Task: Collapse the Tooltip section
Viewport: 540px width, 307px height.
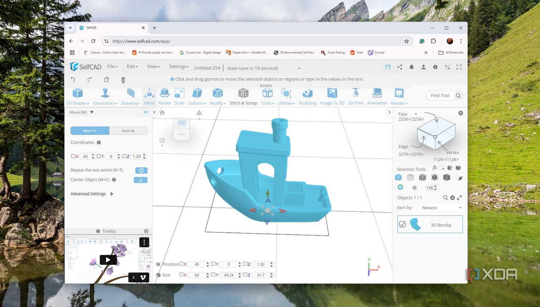Action: click(146, 231)
